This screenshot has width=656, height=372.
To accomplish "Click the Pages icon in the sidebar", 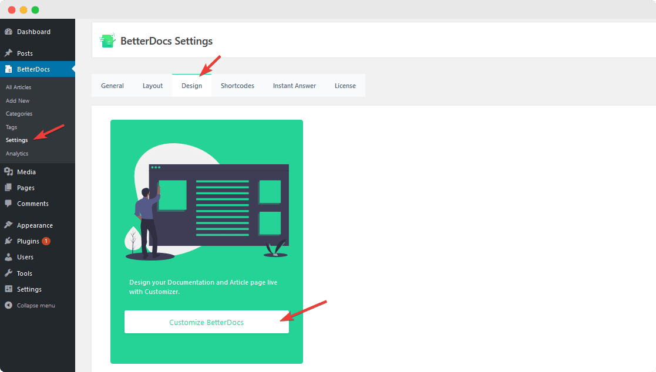I will [9, 187].
